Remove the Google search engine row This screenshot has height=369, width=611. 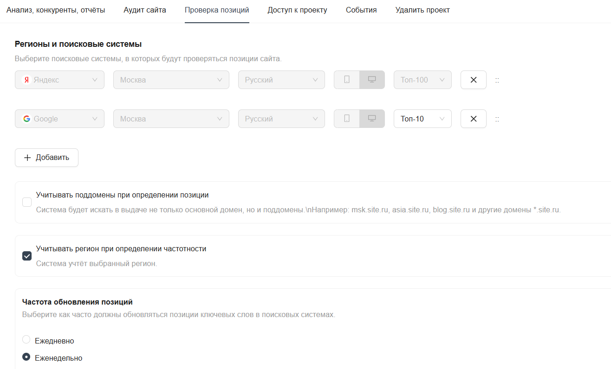473,119
